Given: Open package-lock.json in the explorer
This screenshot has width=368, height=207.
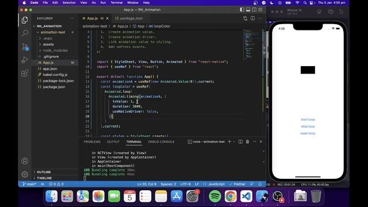Looking at the screenshot, I should point(58,80).
